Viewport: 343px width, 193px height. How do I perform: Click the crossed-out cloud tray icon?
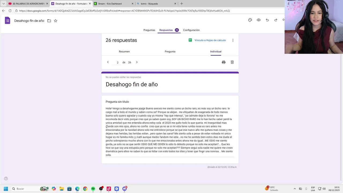[300, 189]
